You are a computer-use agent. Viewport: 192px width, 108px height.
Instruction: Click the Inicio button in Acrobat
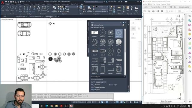pos(145,7)
